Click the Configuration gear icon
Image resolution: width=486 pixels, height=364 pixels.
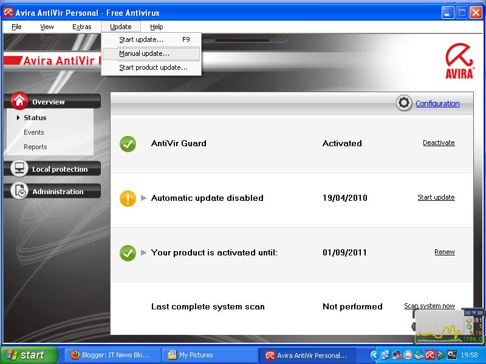(x=403, y=103)
